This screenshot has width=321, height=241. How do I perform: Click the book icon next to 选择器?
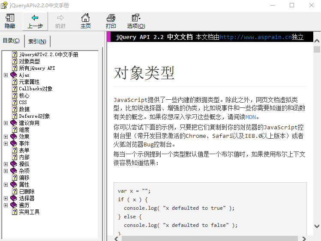coord(14,198)
